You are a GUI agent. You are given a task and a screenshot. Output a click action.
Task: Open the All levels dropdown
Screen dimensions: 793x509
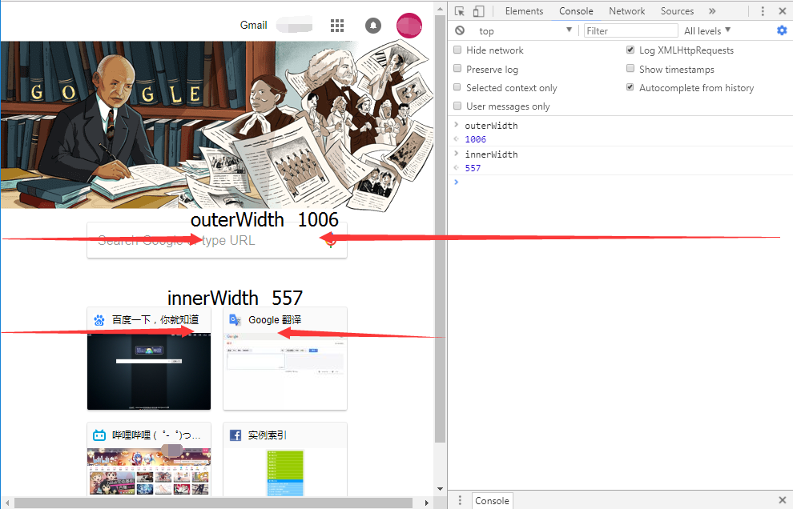coord(707,31)
